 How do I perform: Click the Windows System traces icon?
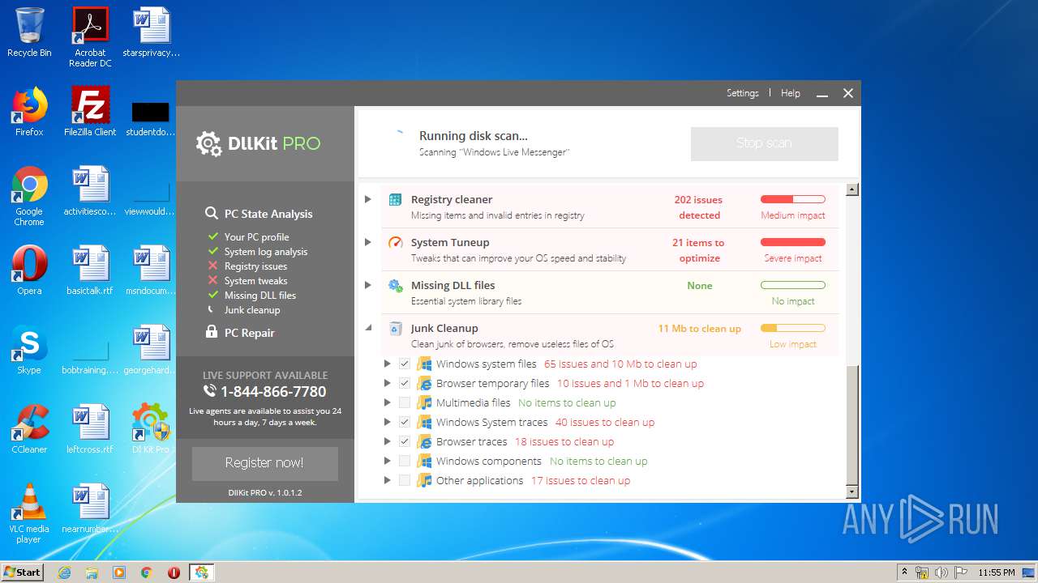pyautogui.click(x=424, y=422)
